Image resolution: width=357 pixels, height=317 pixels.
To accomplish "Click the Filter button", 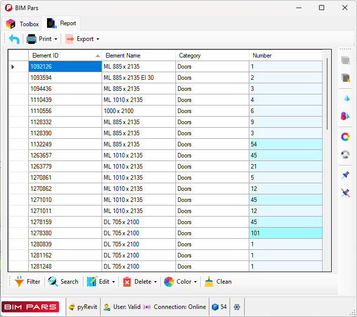I will click(x=28, y=282).
